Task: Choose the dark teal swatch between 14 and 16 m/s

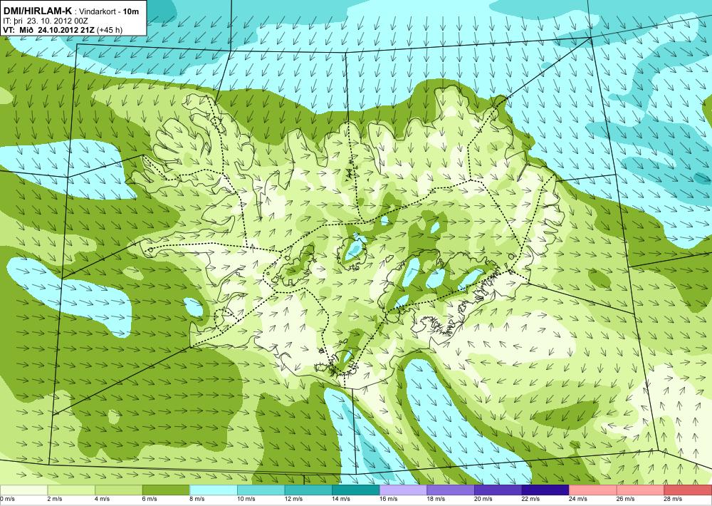Action: (355, 490)
